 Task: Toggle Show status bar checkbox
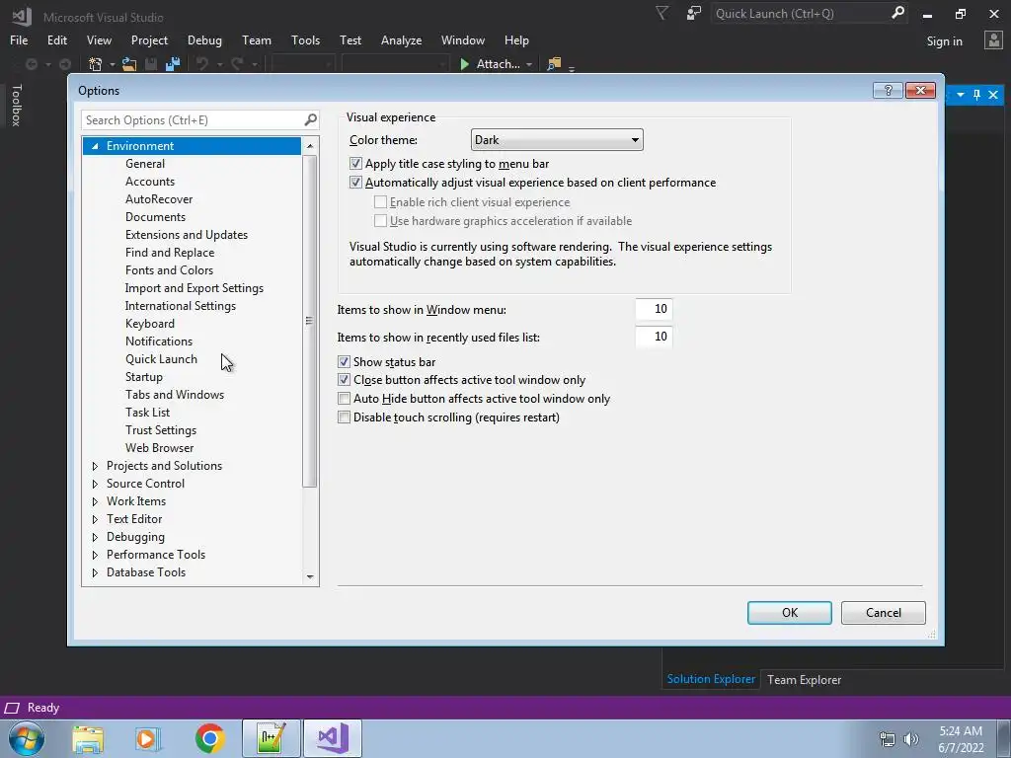click(344, 361)
